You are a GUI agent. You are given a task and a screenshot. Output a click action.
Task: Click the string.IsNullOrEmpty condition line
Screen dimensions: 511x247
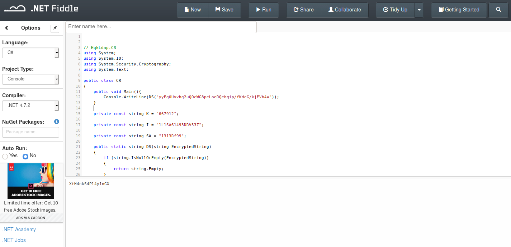click(156, 158)
